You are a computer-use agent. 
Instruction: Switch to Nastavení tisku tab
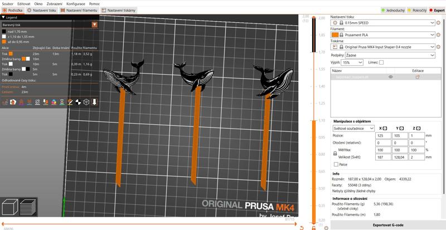(42, 10)
